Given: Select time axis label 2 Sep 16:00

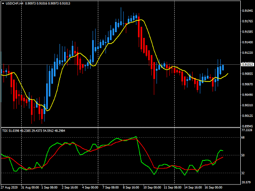Looking at the screenshot, I should pyautogui.click(x=70, y=187).
